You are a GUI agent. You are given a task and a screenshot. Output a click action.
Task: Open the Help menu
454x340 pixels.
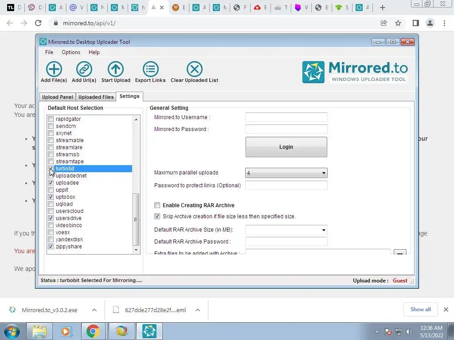click(94, 52)
